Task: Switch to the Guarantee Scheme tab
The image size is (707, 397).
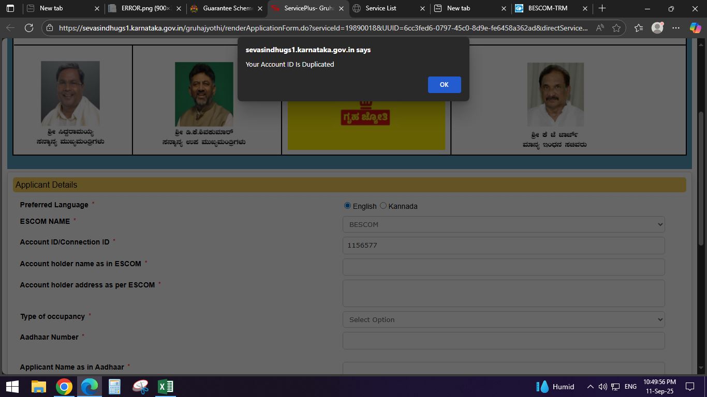Action: coord(227,8)
